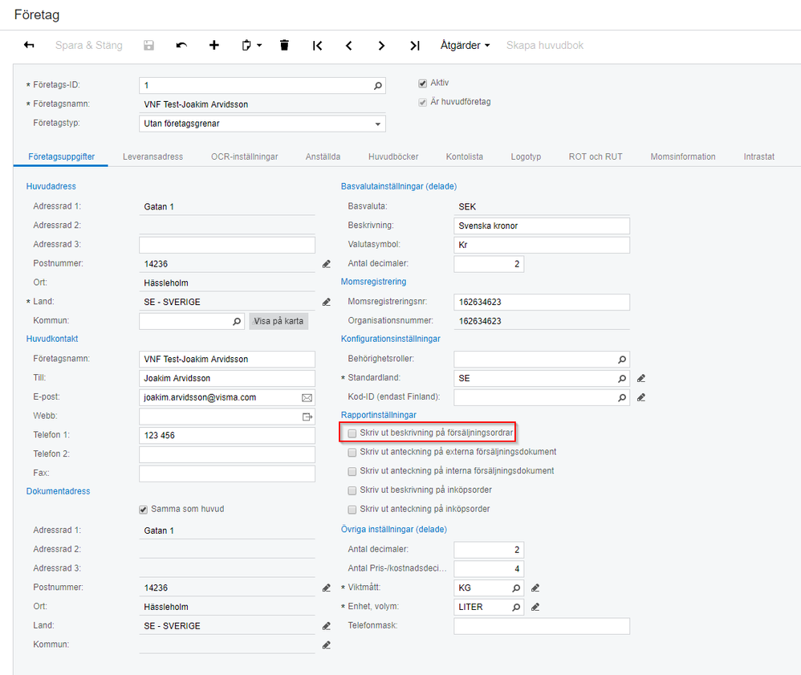Click the undo icon in toolbar

[x=181, y=46]
